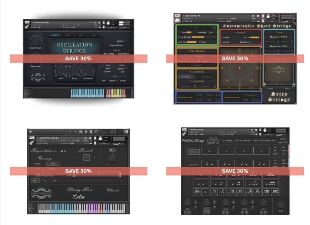Click the Time Stretch slider in Secco Strings
Screen dimensions: 310x225
[x=204, y=37]
